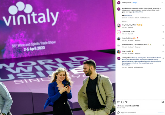Like the comment by the_mac_live_official
Viewport: 165px width, 115px height.
[163, 26]
